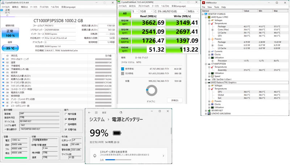Click the status dot of SMART row 01
This screenshot has height=166, width=290.
click(x=3, y=59)
